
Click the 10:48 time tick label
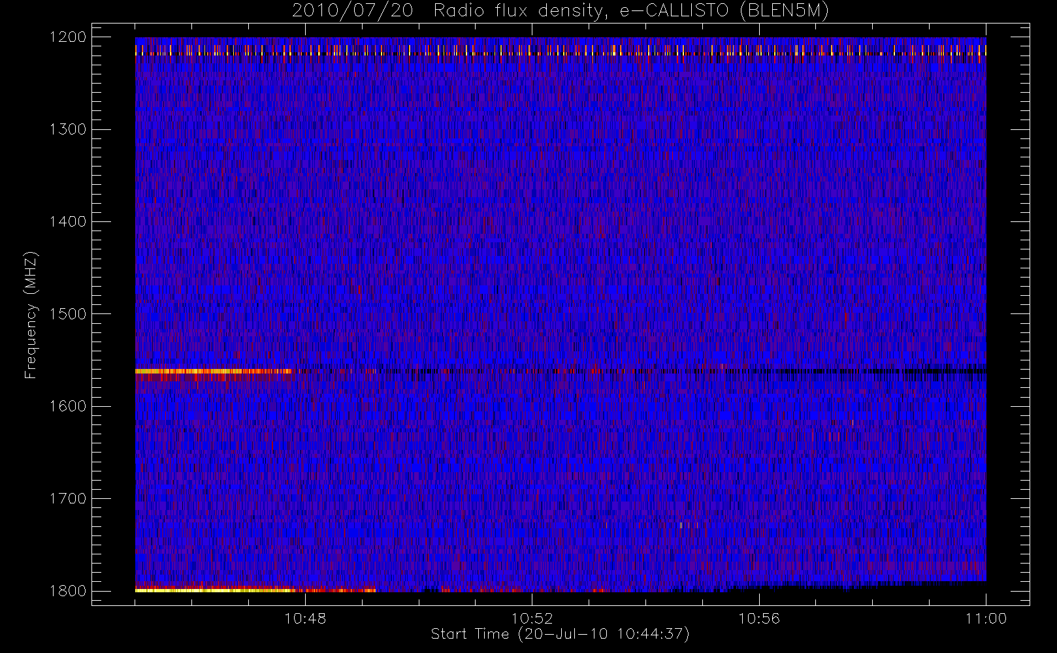click(305, 618)
